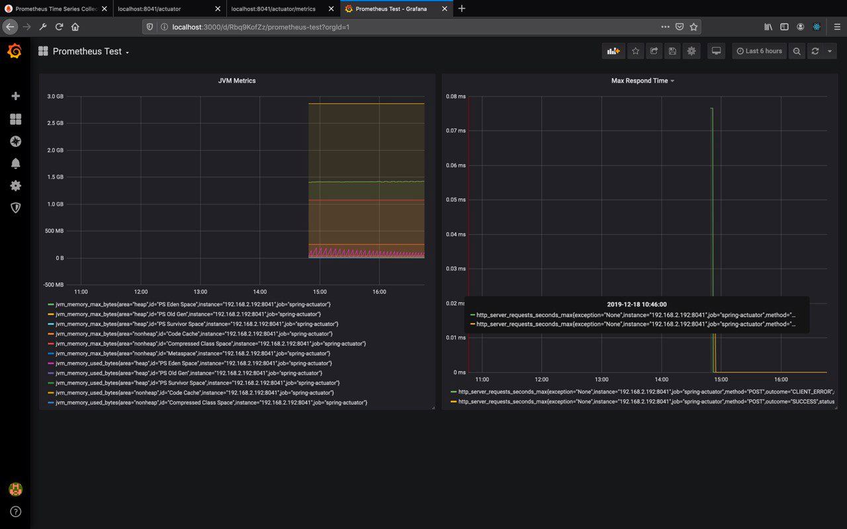
Task: Toggle jvm_memory_max_bytes Metaspace legend series
Action: 193,354
